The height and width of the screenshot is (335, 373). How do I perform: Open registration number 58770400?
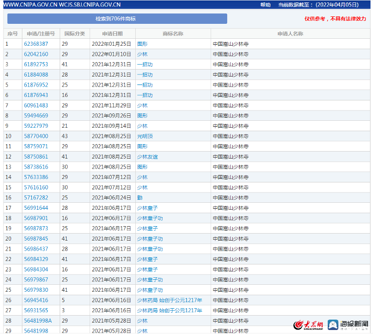(x=36, y=136)
